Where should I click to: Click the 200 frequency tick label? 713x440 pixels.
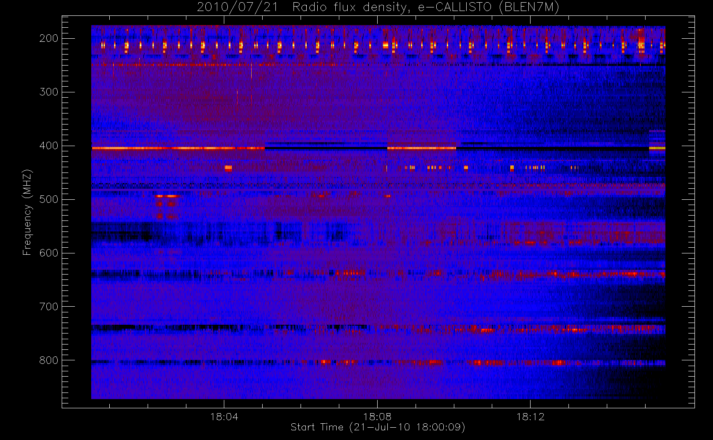tap(48, 38)
